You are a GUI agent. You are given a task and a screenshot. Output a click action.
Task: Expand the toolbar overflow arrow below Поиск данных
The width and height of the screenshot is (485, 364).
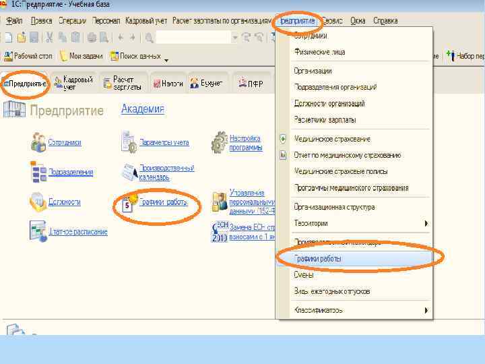[166, 61]
